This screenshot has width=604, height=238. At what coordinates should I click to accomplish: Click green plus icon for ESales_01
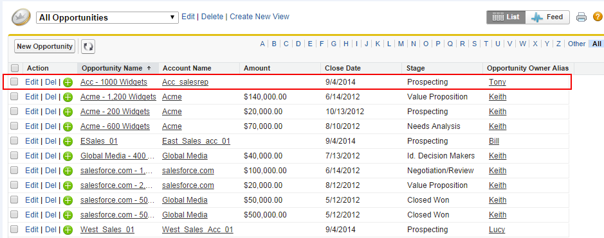pos(68,141)
